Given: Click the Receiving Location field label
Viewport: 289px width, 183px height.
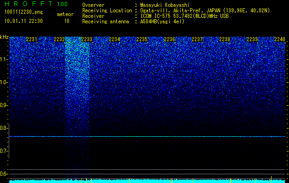Looking at the screenshot, I should (x=107, y=11).
